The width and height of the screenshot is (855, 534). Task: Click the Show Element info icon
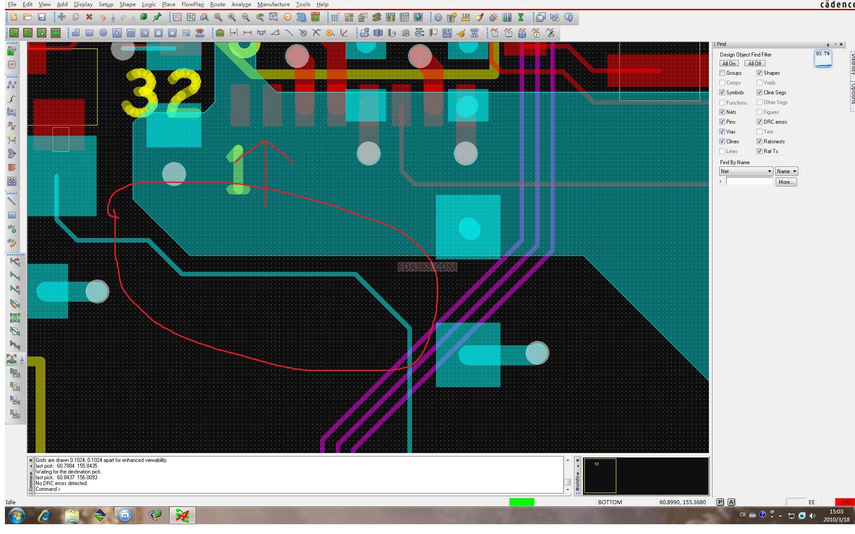coord(438,17)
